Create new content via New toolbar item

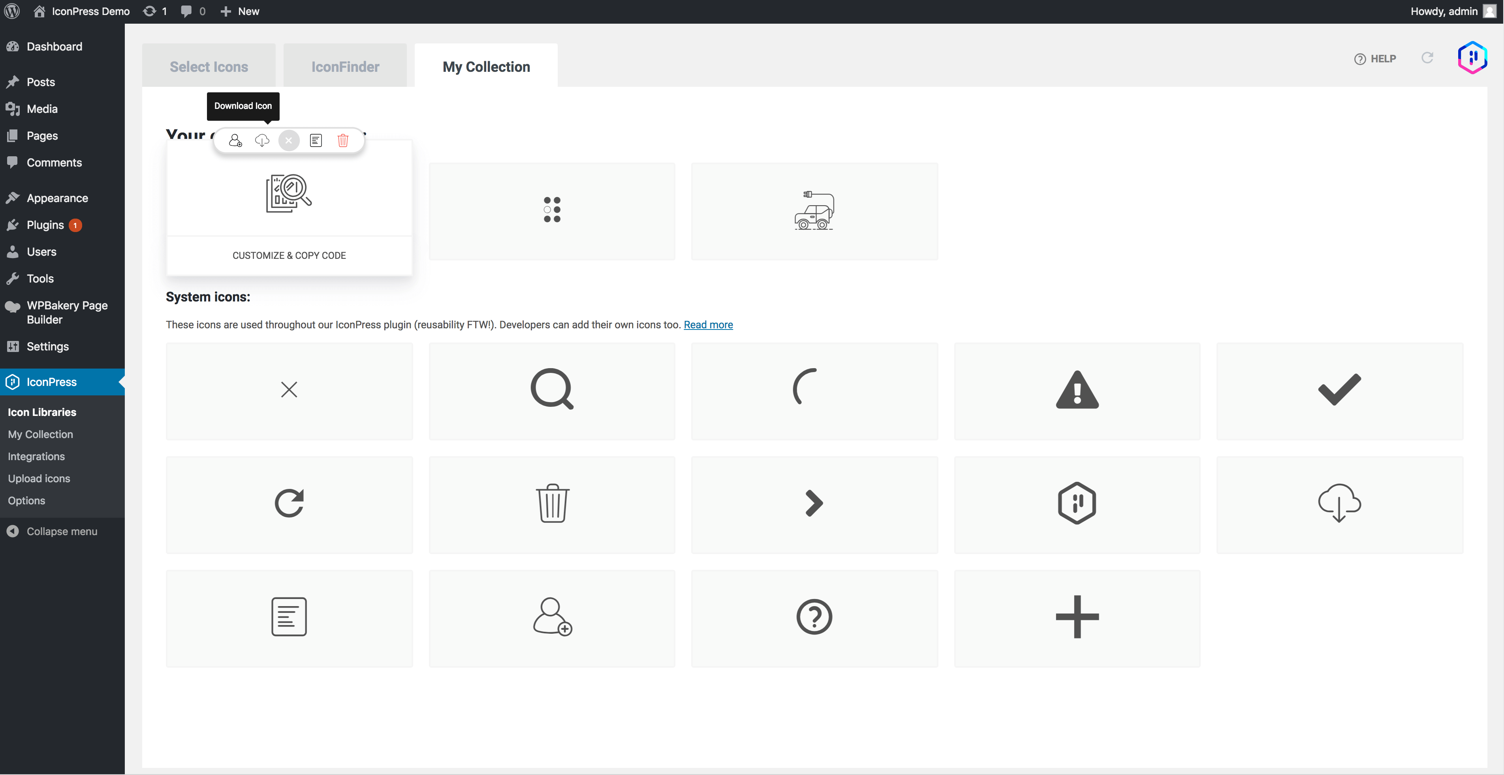(239, 11)
